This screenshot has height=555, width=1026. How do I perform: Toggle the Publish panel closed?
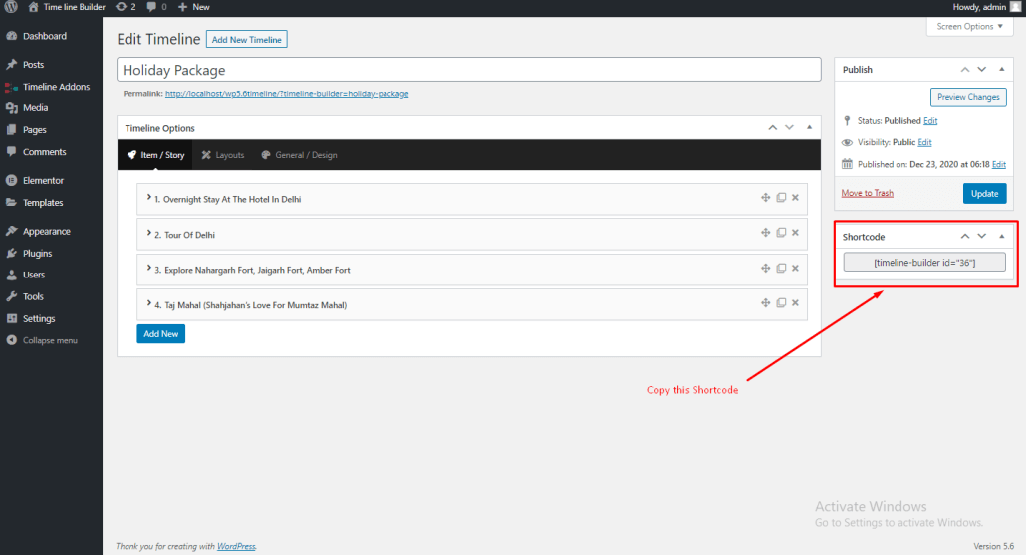tap(1001, 70)
